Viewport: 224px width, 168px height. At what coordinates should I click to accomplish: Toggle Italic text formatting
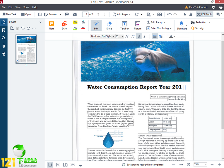144,36
